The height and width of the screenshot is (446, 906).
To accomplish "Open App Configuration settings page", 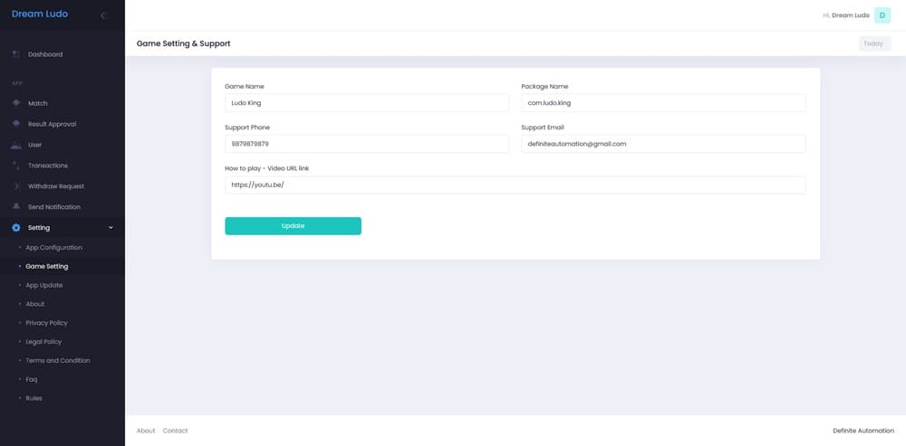I will 53,248.
